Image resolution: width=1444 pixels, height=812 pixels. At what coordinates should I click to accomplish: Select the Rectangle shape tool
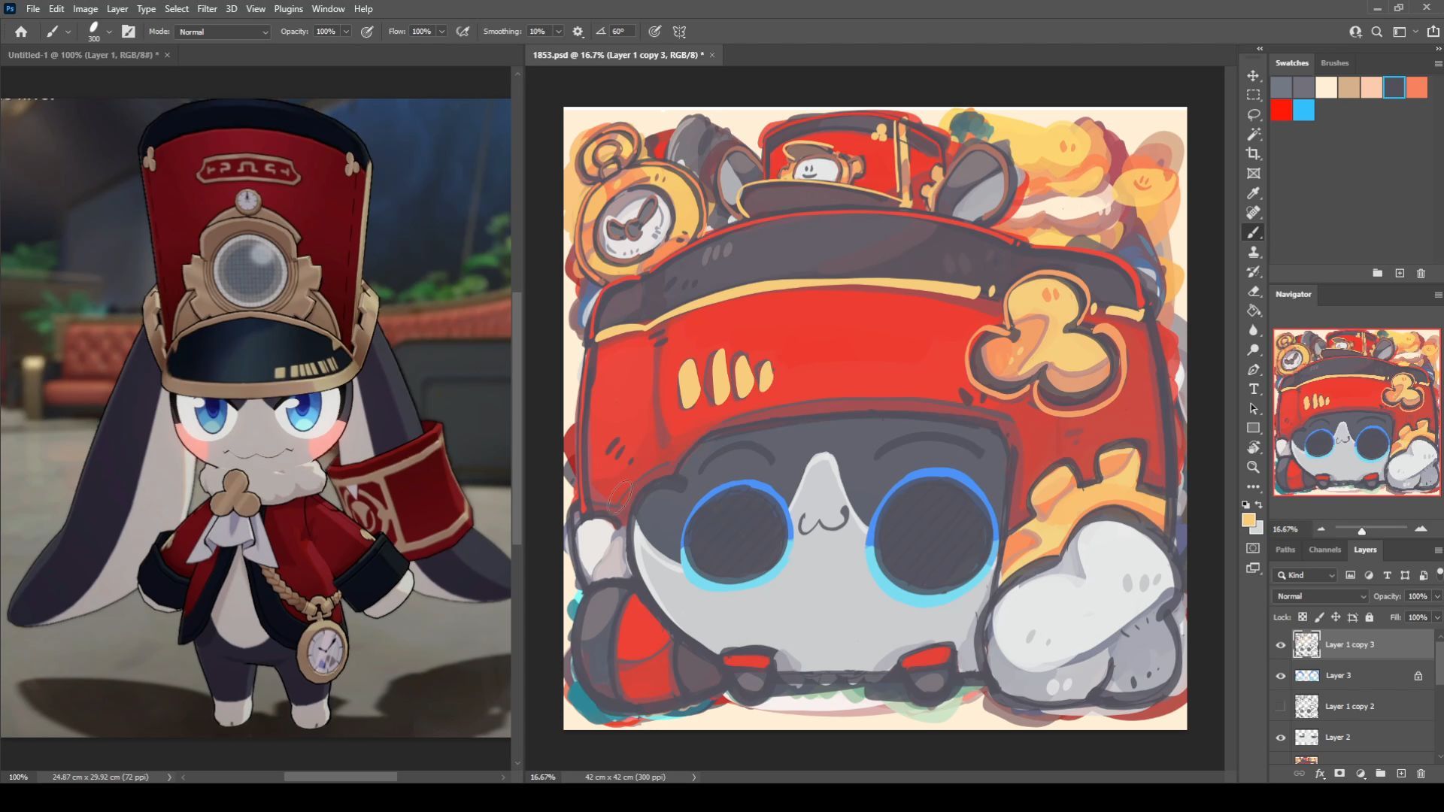(1253, 428)
